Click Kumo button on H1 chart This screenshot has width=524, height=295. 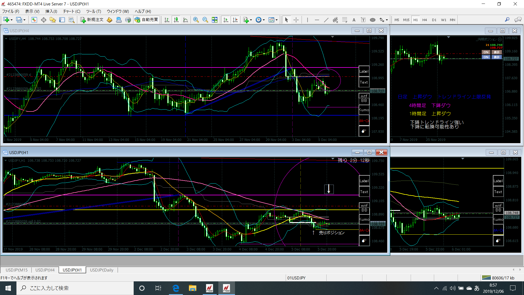click(364, 219)
